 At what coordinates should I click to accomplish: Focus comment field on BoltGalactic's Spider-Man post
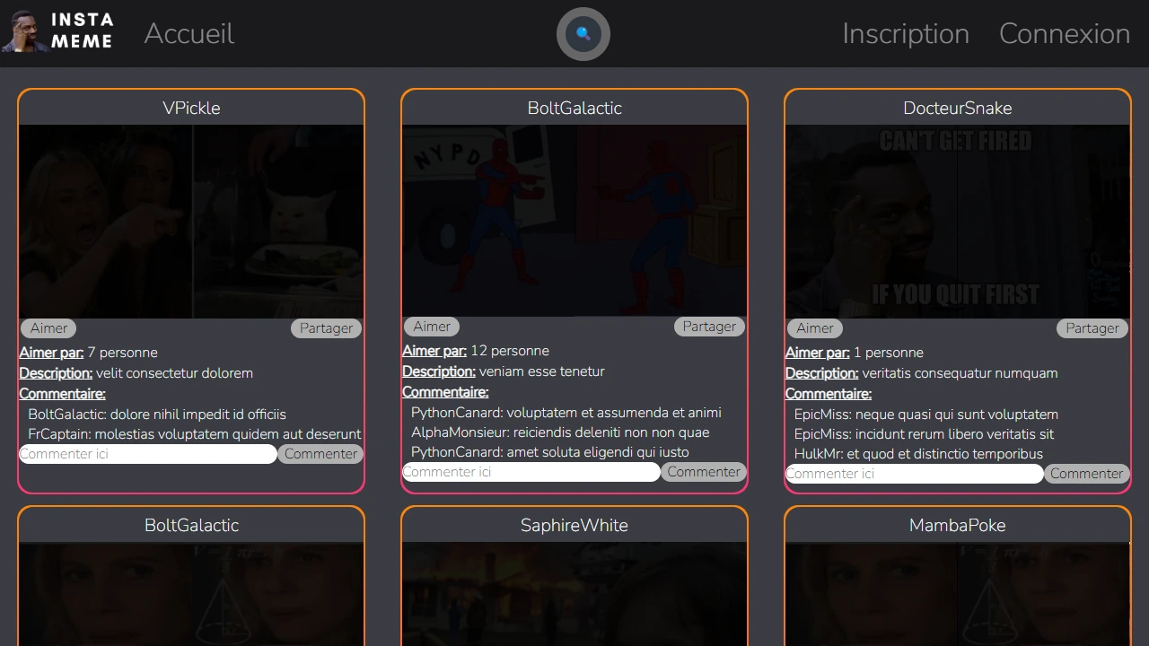[x=531, y=472]
